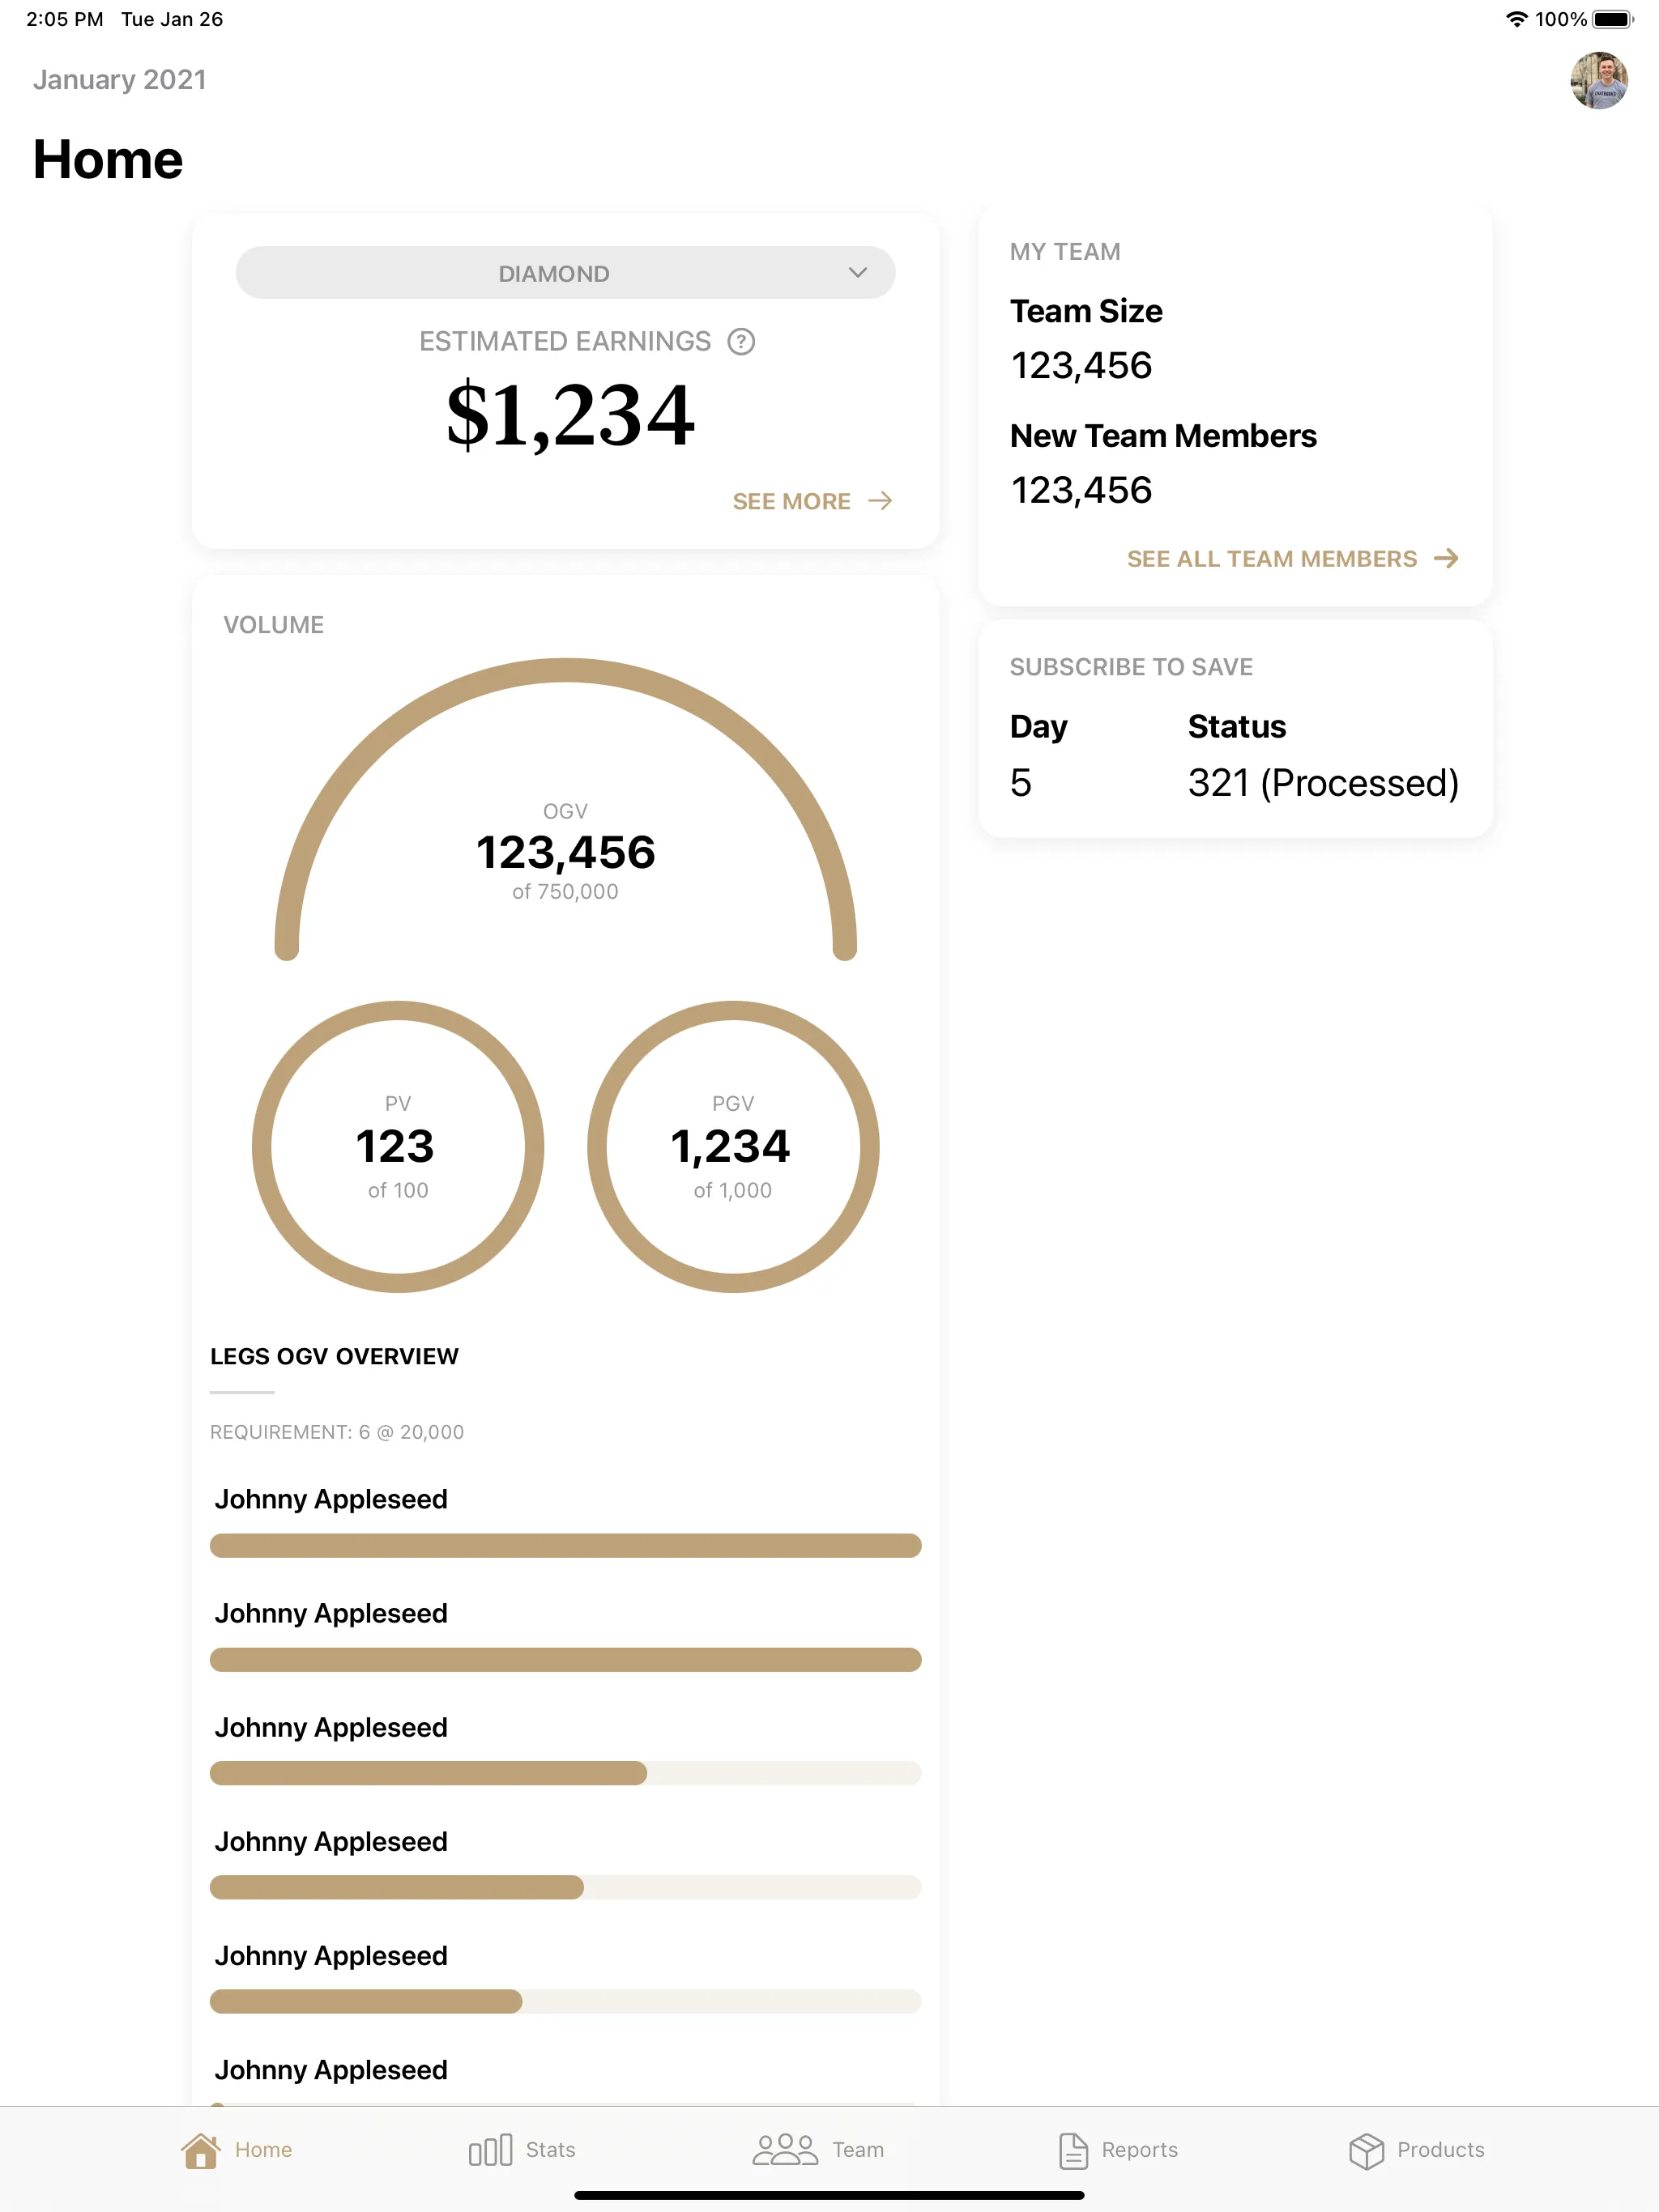This screenshot has height=2212, width=1659.
Task: Click SEE MORE earnings link
Action: [810, 502]
